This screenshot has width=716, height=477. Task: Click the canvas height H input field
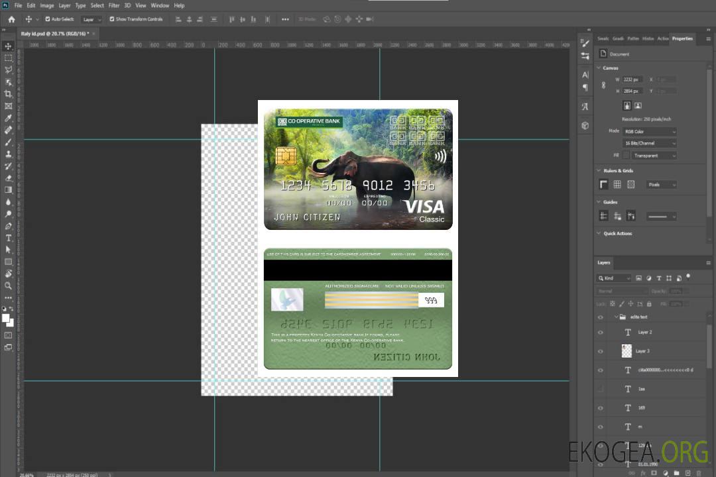tap(632, 91)
